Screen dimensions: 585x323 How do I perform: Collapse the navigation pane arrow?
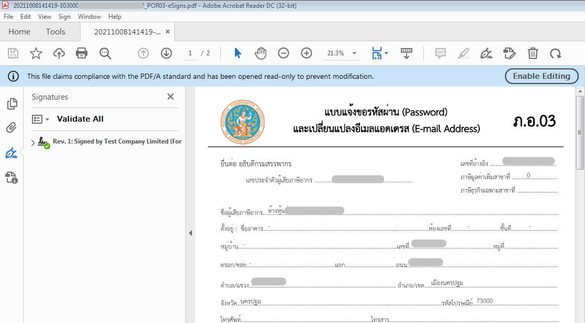190,233
